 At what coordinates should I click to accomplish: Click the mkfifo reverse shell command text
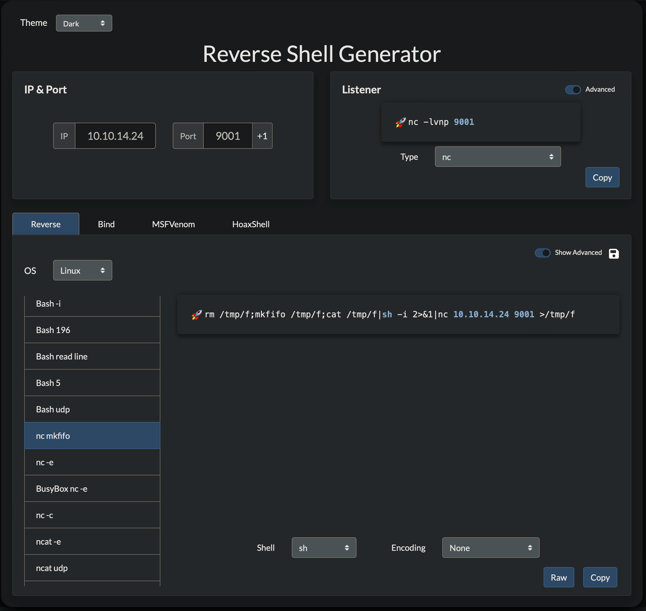(x=390, y=315)
